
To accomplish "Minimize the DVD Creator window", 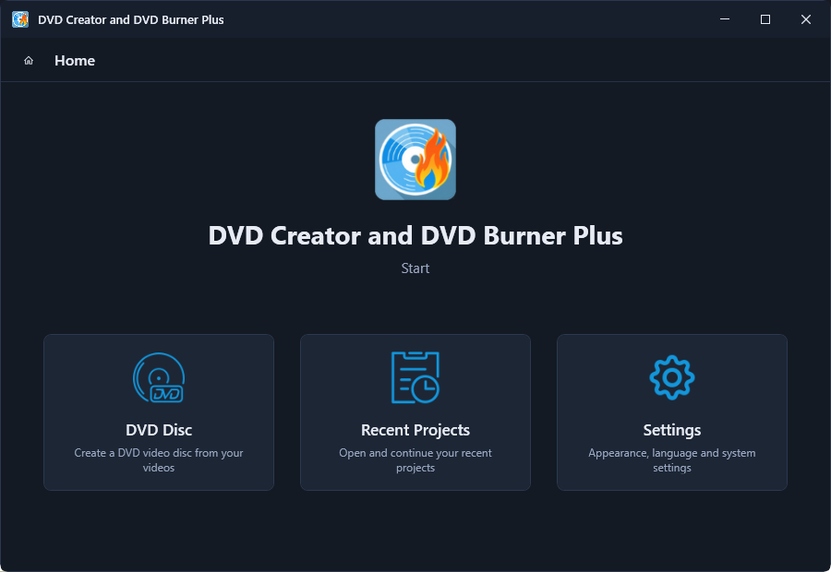I will coord(725,19).
